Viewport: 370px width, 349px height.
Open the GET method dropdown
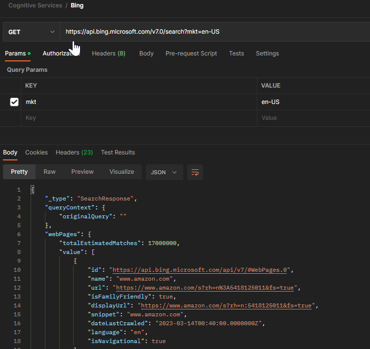[31, 32]
